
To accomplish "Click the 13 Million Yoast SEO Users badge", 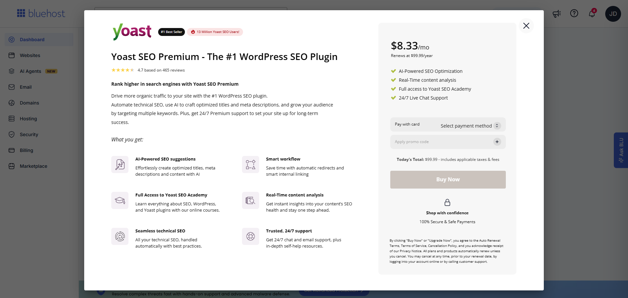I will pos(215,32).
